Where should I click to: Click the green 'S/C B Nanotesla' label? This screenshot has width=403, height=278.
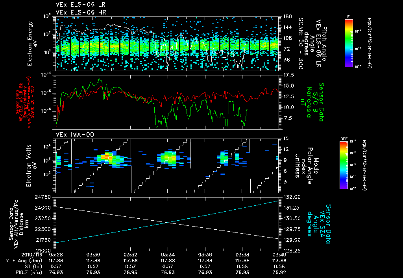pos(312,102)
